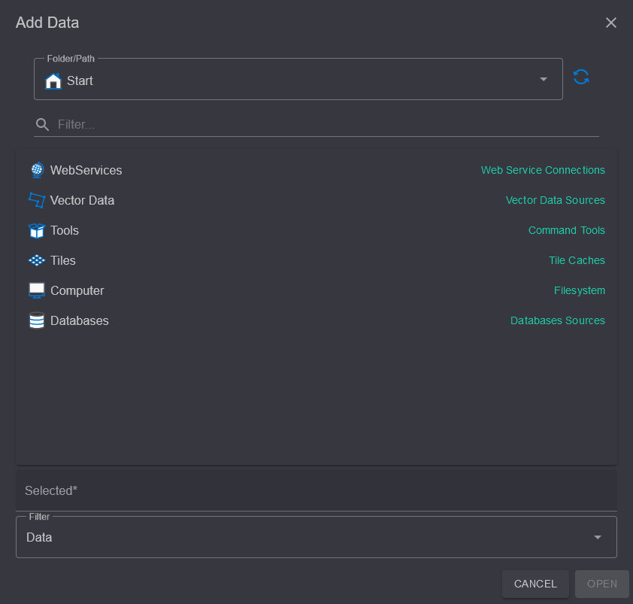This screenshot has height=604, width=633.
Task: Click the search magnifier icon
Action: tap(42, 124)
